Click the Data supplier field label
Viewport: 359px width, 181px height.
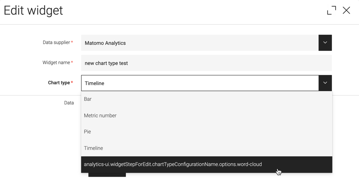click(56, 42)
